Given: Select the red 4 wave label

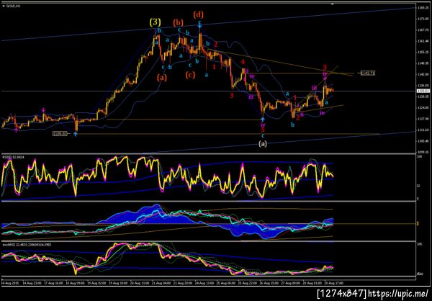Looking at the screenshot, I should point(243,62).
